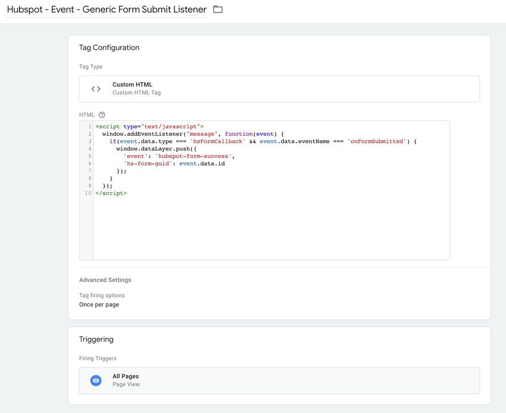Click 'hubspot-form-success' string in code
This screenshot has width=506, height=413.
pos(193,156)
